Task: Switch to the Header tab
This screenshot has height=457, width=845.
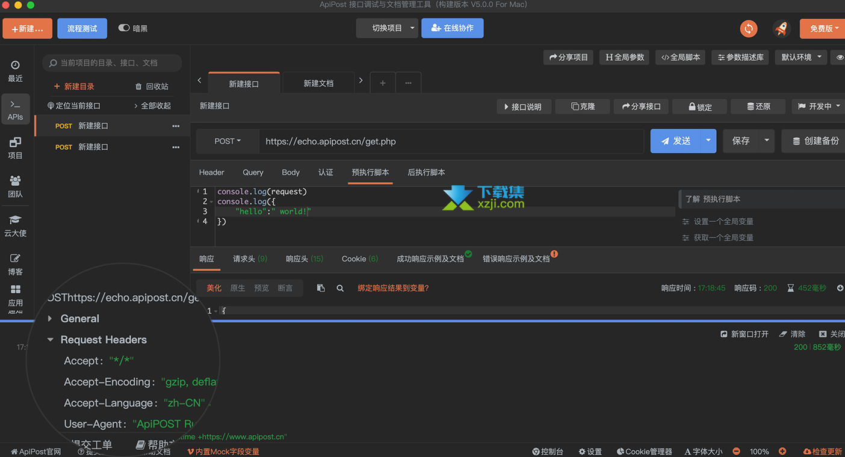Action: coord(212,173)
